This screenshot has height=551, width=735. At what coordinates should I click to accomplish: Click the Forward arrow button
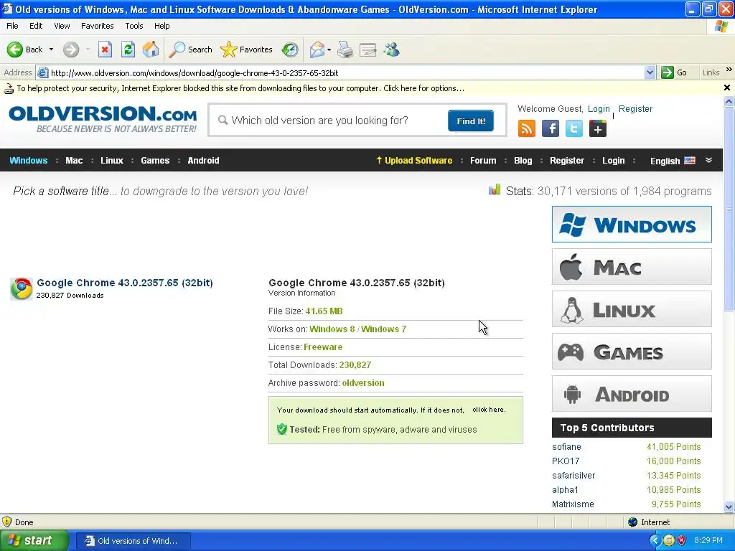click(x=71, y=50)
